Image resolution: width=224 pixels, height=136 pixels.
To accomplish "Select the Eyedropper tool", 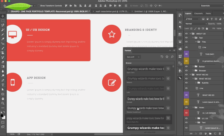I will coord(3,39).
